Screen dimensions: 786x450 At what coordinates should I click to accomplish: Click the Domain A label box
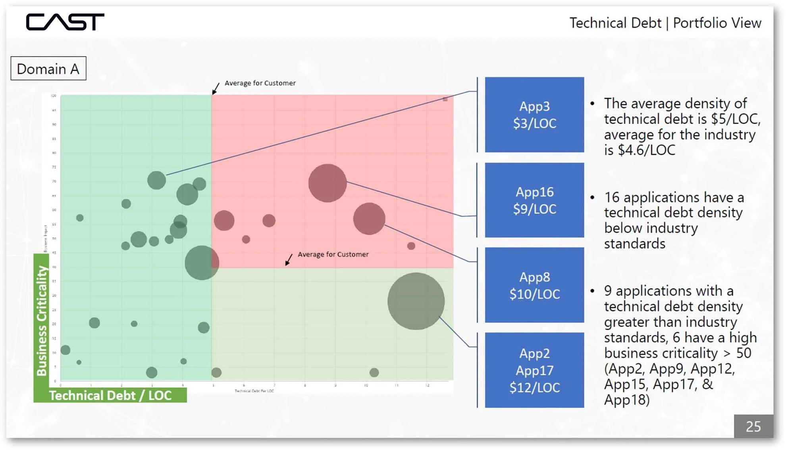click(48, 69)
